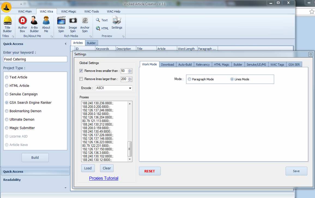Click the star icon in background window

coord(311,12)
